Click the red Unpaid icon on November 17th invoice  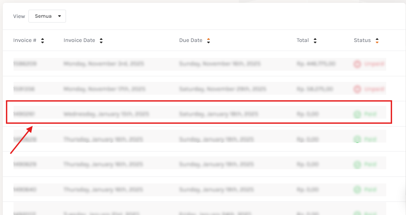coord(357,89)
